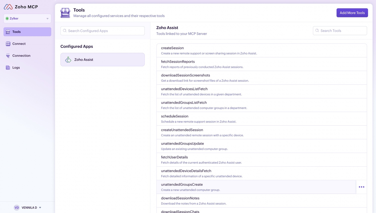Open the VENNILA D account menu arrow
The width and height of the screenshot is (376, 213).
(40, 207)
